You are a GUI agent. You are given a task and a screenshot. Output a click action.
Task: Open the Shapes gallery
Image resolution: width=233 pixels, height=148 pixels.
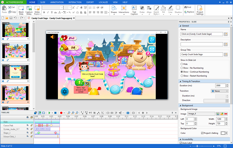point(114,10)
